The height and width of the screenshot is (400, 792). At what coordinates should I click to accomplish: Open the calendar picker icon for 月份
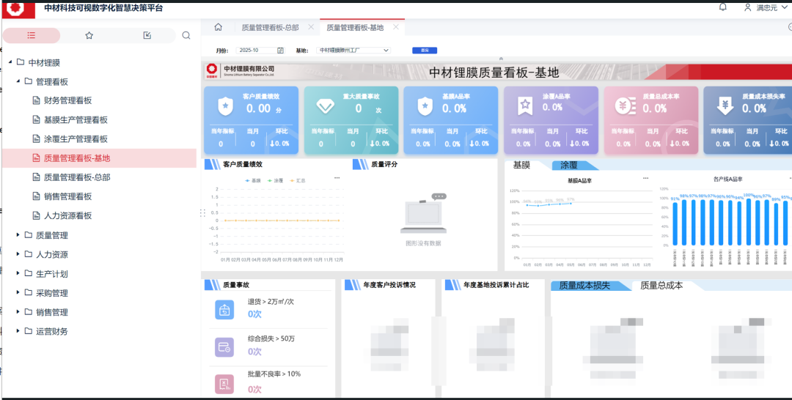click(280, 51)
